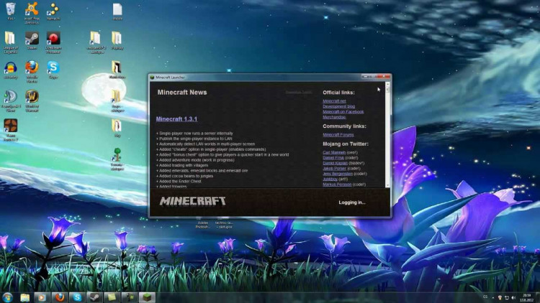The width and height of the screenshot is (540, 303).
Task: Open the TeamSpeak 3 Client shortcut
Action: click(x=11, y=101)
